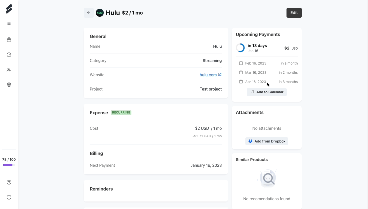The image size is (368, 209).
Task: Click the no-recommendations magnifier illustration
Action: [267, 178]
